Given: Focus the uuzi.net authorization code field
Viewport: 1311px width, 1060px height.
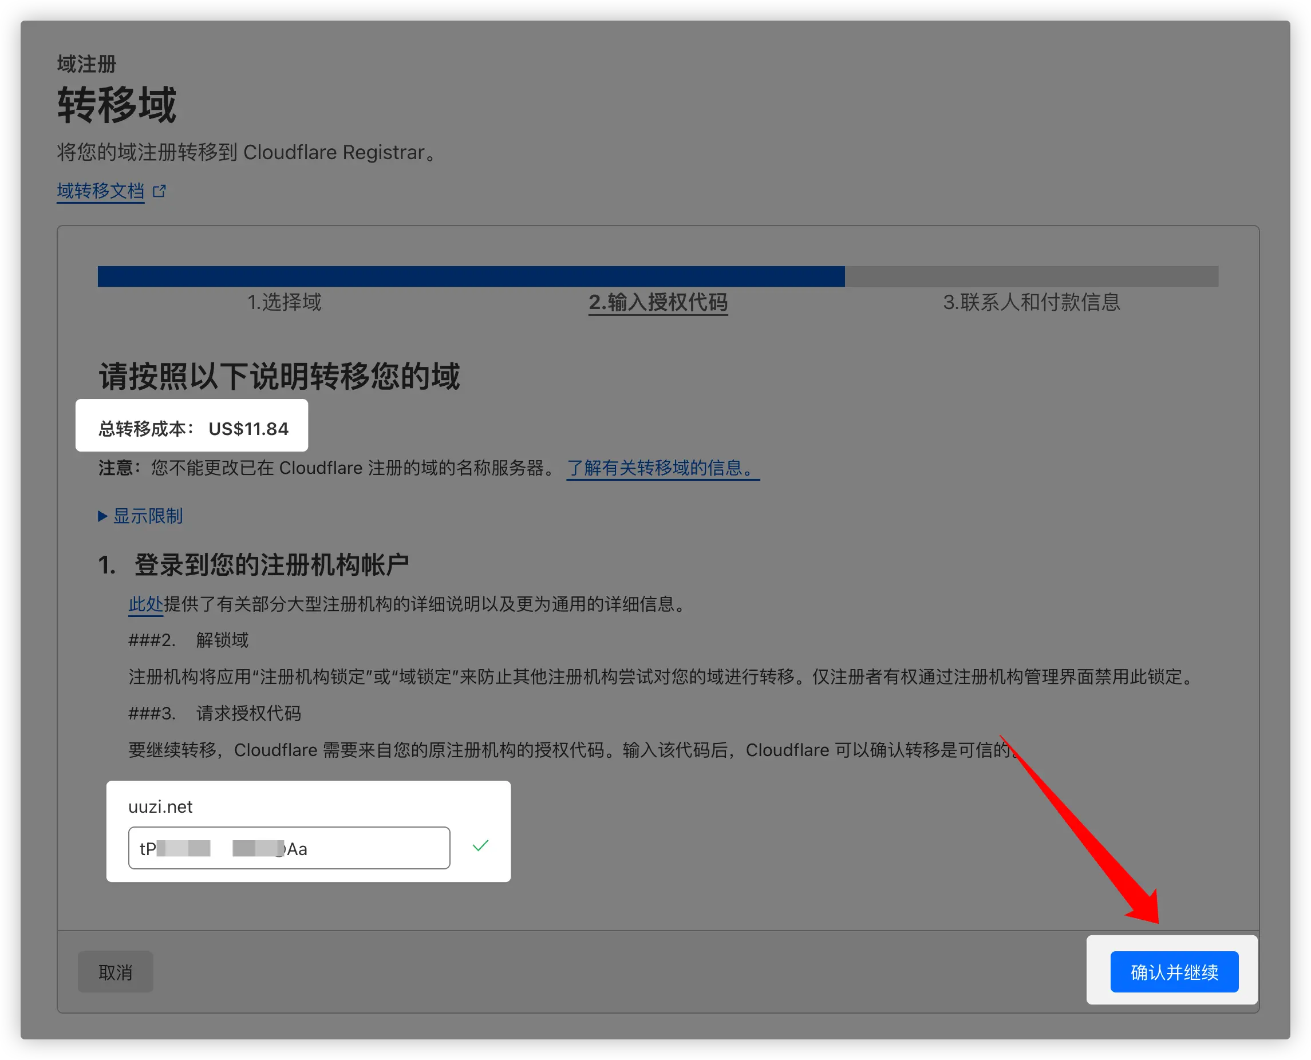Looking at the screenshot, I should pos(289,848).
